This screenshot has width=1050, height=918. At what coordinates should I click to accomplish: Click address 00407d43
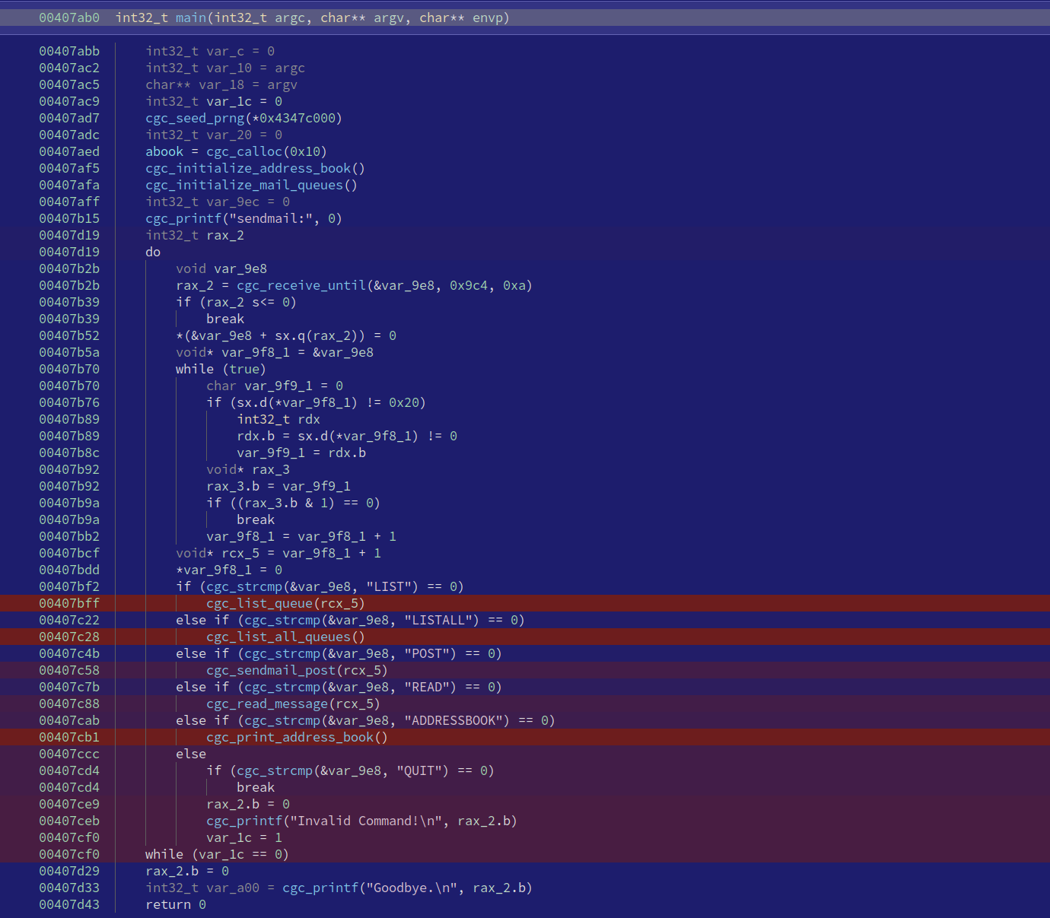point(69,904)
